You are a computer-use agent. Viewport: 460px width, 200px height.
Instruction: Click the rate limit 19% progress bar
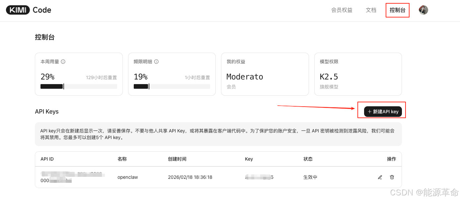172,86
